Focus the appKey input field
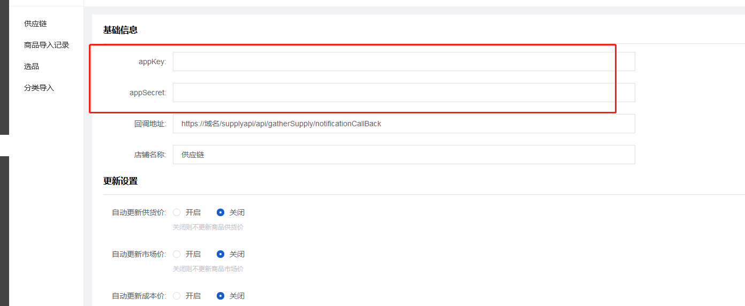Image resolution: width=745 pixels, height=306 pixels. [x=404, y=62]
